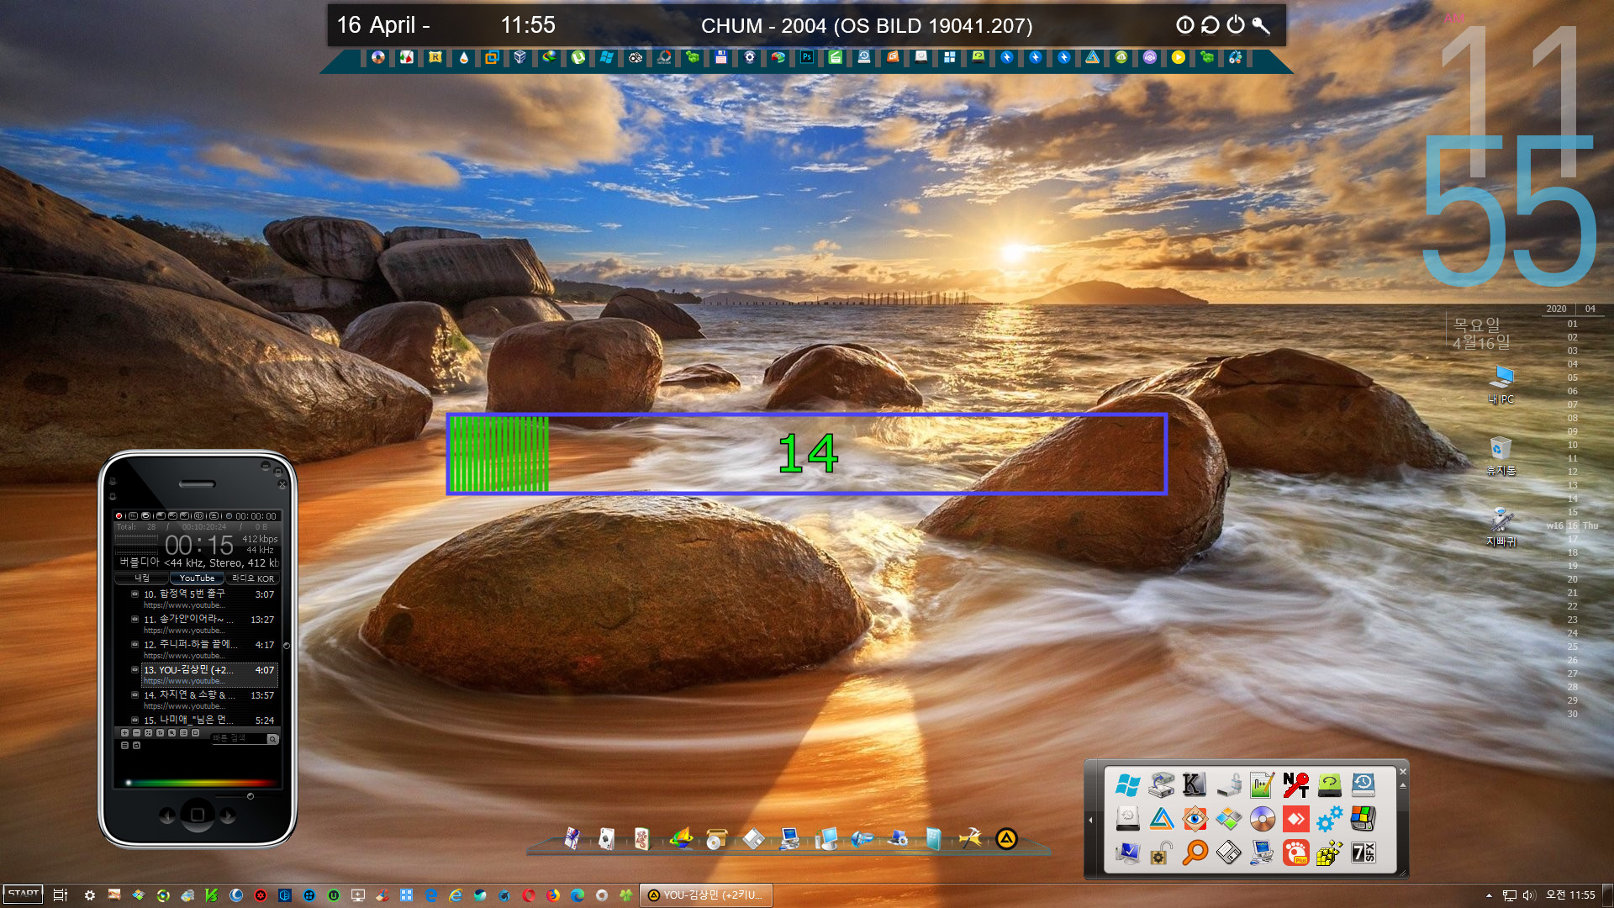Launch uTorrent from the top launcher bar
1614x908 pixels.
click(x=578, y=57)
